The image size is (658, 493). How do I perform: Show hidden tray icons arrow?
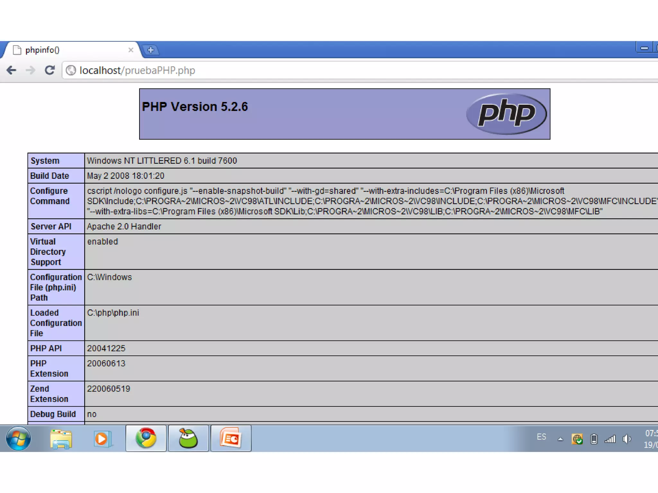tap(560, 439)
